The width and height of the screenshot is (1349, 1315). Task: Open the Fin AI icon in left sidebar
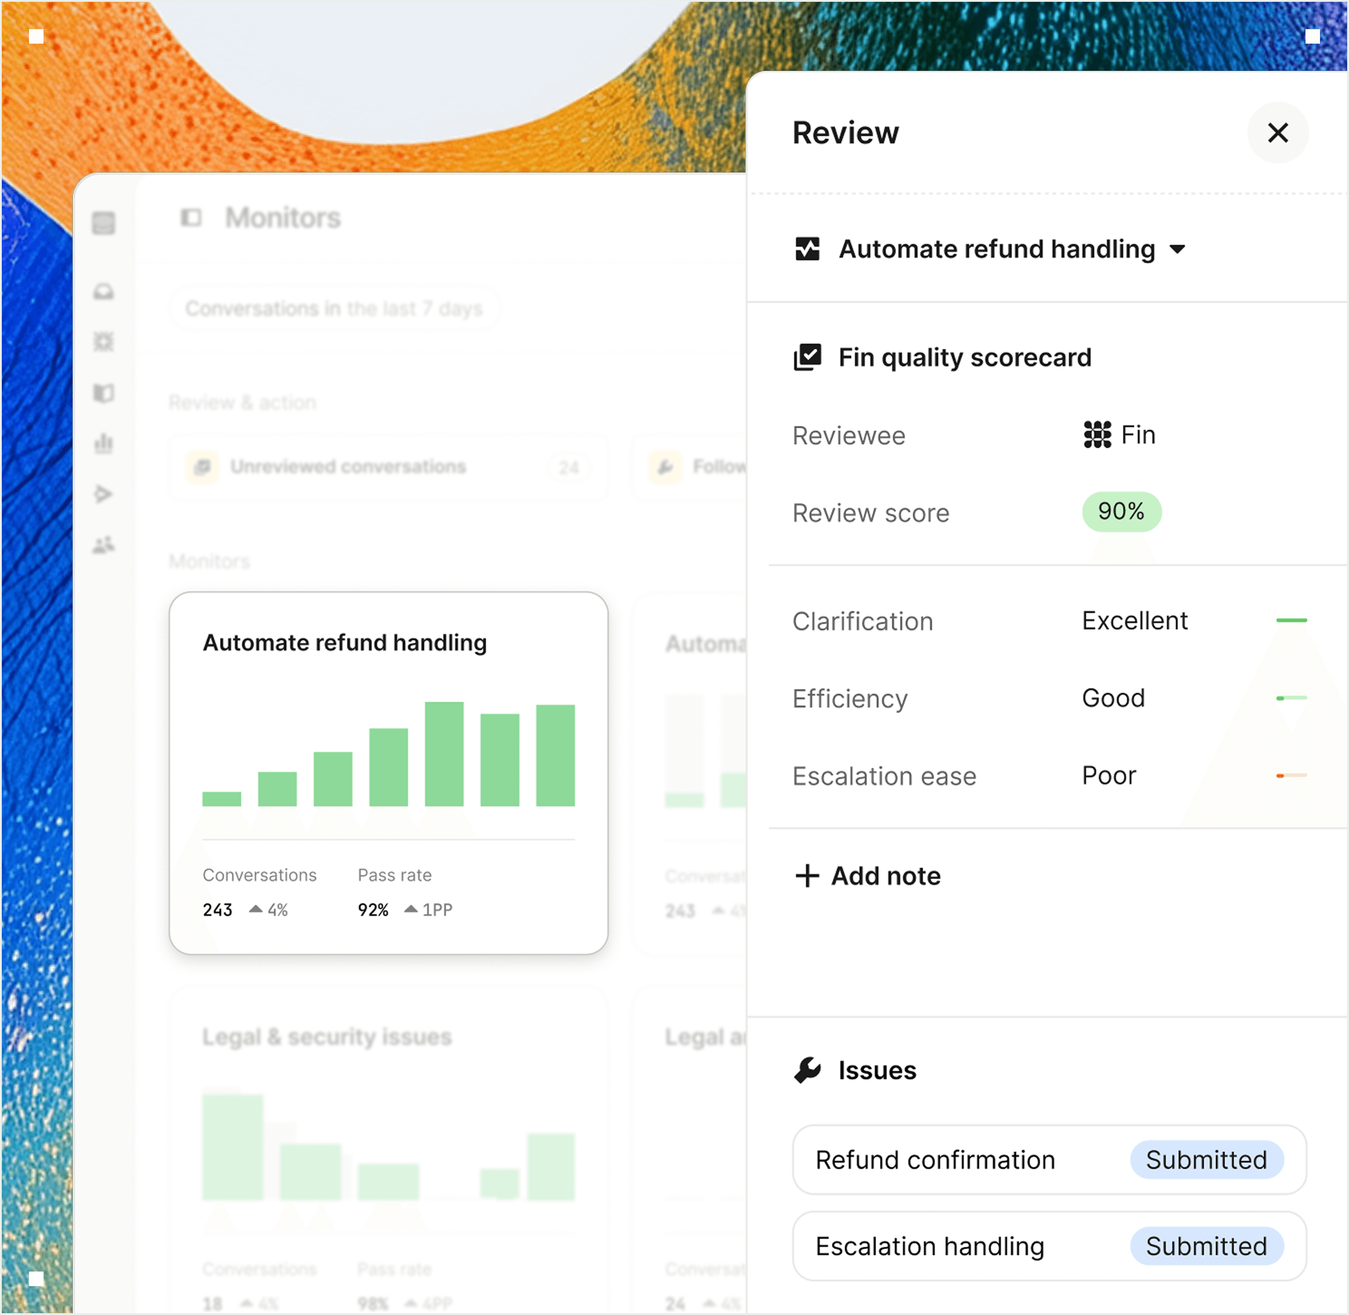(103, 342)
